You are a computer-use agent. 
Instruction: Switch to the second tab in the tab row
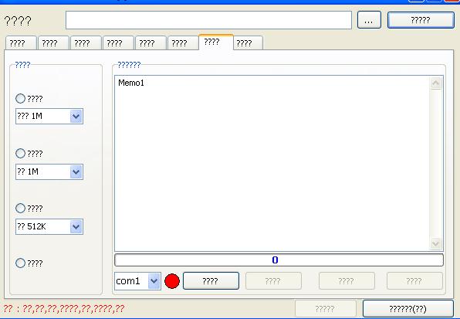(x=53, y=43)
